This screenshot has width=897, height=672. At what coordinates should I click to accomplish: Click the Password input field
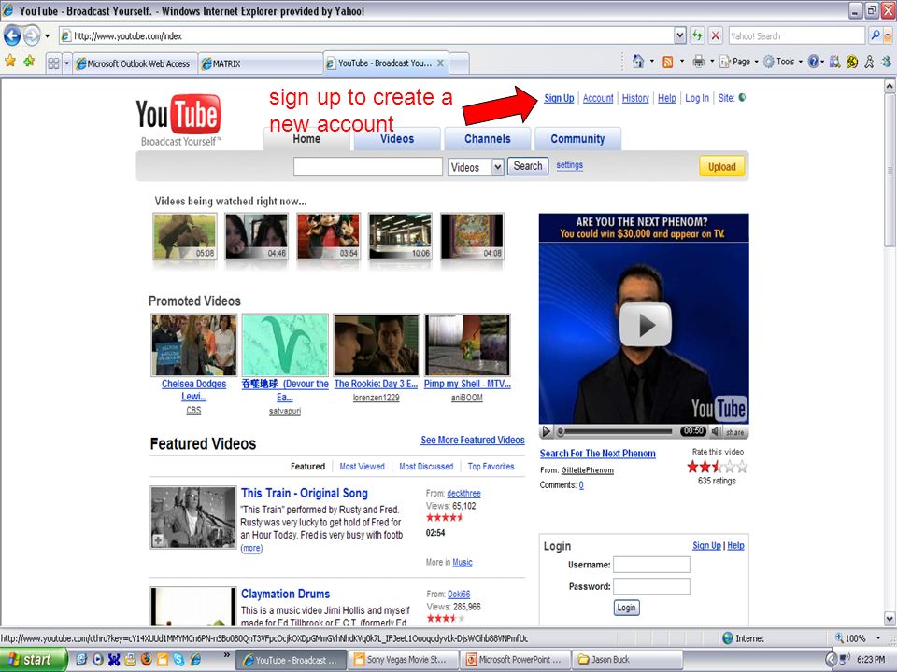(651, 586)
